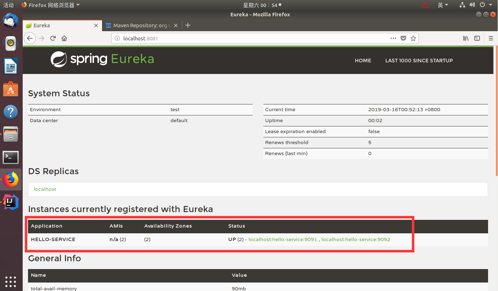
Task: Expand the Firefox application menu in top bar
Action: (50, 5)
